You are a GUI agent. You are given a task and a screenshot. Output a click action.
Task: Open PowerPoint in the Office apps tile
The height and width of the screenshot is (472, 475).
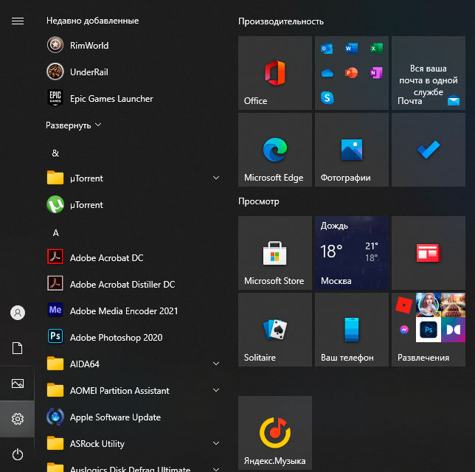click(351, 73)
